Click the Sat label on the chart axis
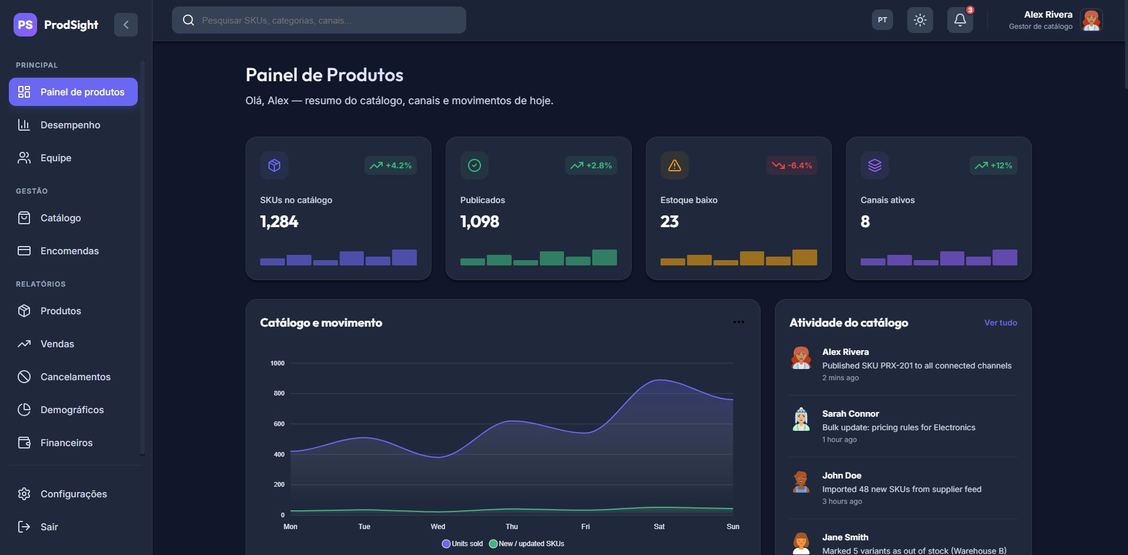 click(x=659, y=527)
